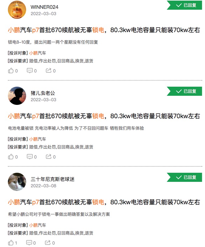
Task: Click the cat avatar of 三十年尼克斯老球迷
Action: pyautogui.click(x=17, y=182)
